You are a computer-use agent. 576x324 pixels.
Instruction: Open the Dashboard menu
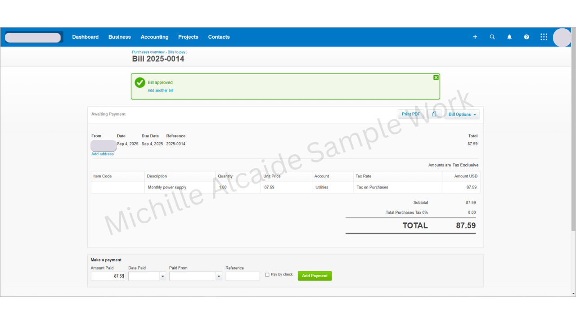(85, 37)
